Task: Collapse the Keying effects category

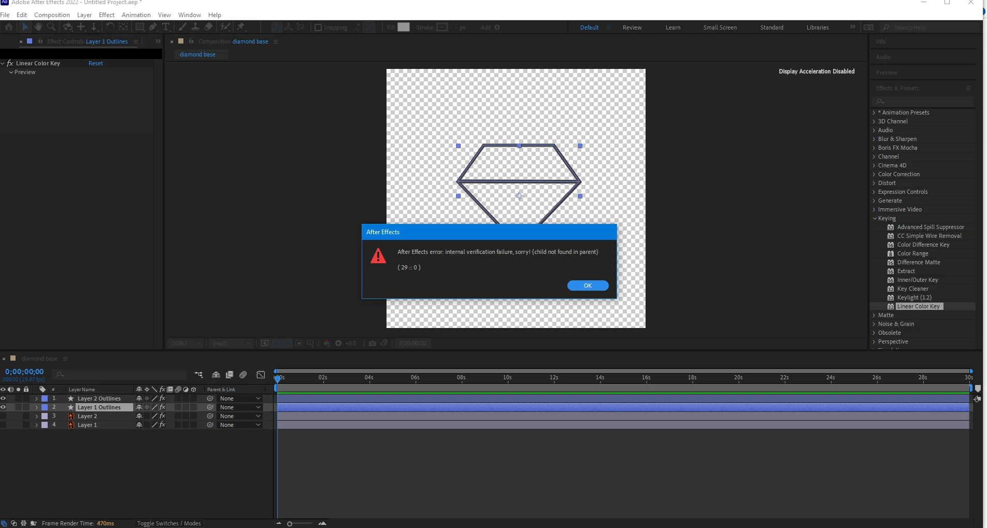Action: tap(875, 219)
